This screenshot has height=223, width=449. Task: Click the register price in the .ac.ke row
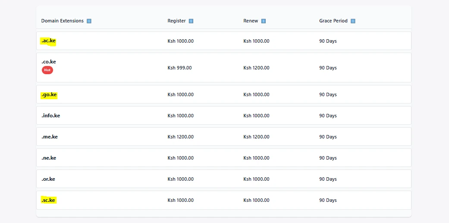[x=180, y=41]
